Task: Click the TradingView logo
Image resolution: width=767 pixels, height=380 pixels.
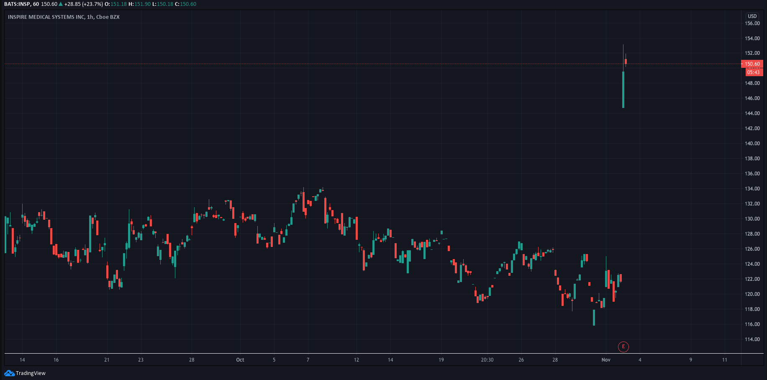Action: click(x=9, y=373)
